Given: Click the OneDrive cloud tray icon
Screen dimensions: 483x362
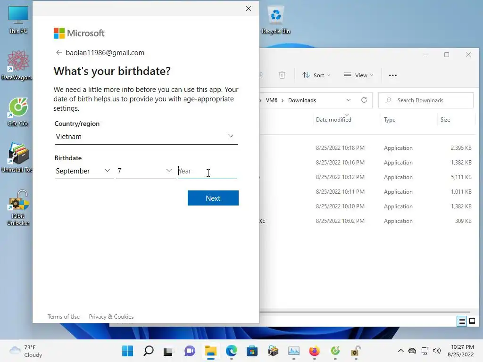Looking at the screenshot, I should (x=412, y=351).
